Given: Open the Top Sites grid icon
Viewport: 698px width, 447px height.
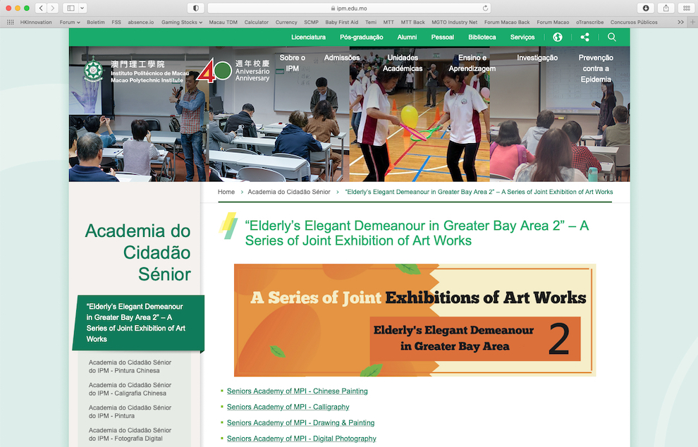Looking at the screenshot, I should pyautogui.click(x=11, y=22).
